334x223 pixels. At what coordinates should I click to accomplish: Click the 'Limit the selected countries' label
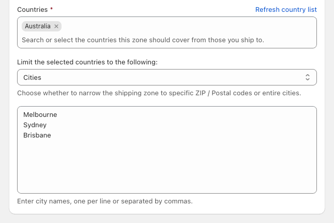(87, 62)
